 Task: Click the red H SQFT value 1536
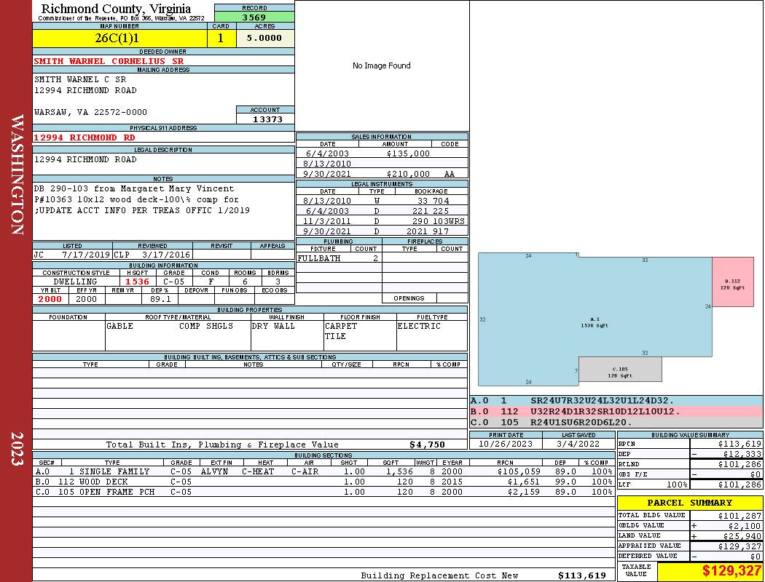pos(137,282)
